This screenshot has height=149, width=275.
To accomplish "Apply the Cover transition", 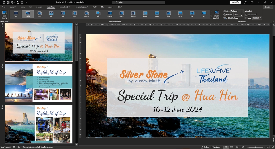I will [x=145, y=14].
